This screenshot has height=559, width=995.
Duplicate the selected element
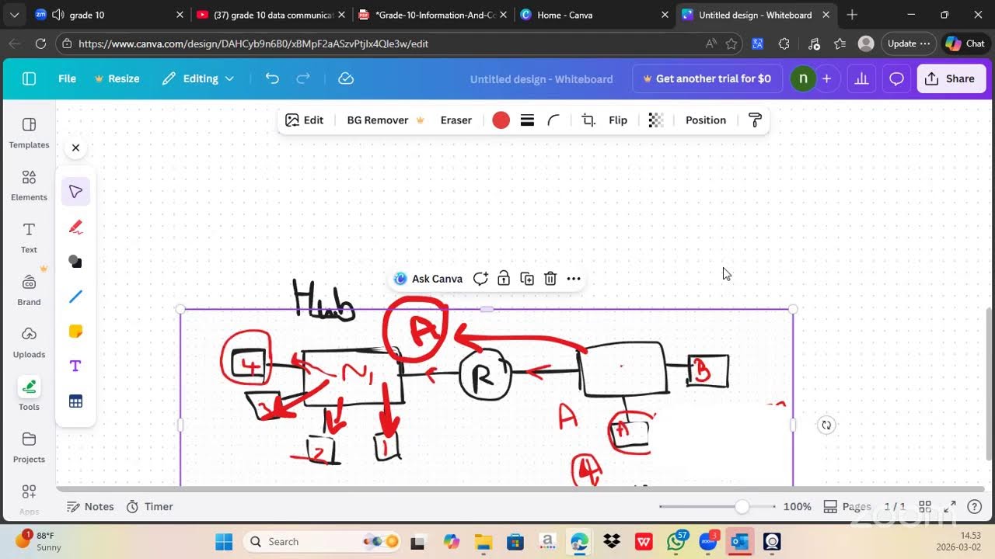527,279
